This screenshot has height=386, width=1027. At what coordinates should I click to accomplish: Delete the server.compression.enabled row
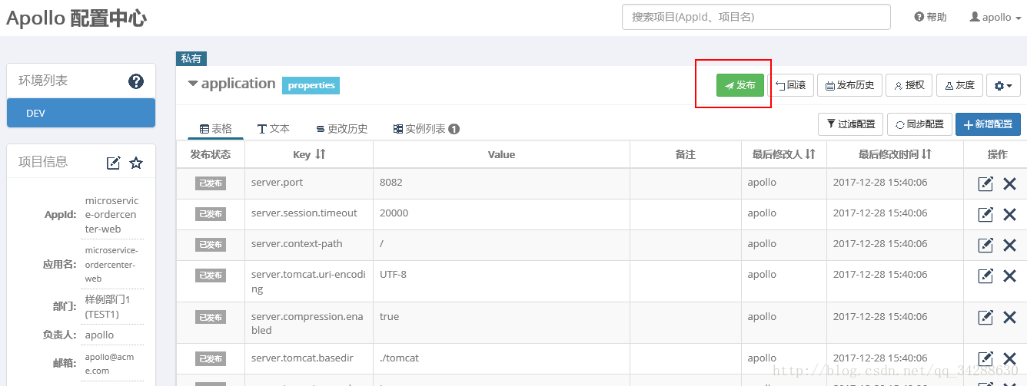pos(1009,317)
